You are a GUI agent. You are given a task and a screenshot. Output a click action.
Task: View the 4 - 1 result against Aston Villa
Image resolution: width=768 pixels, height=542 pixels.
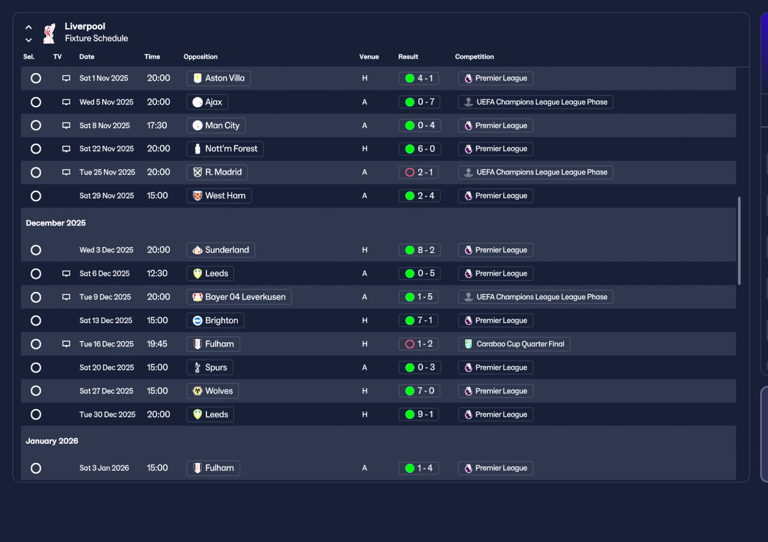click(419, 79)
